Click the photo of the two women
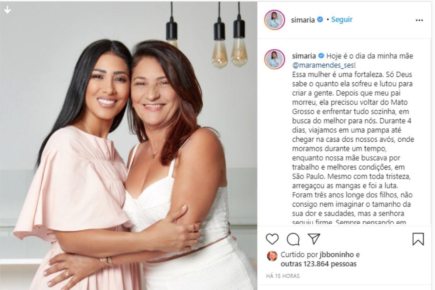Image resolution: width=435 pixels, height=290 pixels. (129, 145)
